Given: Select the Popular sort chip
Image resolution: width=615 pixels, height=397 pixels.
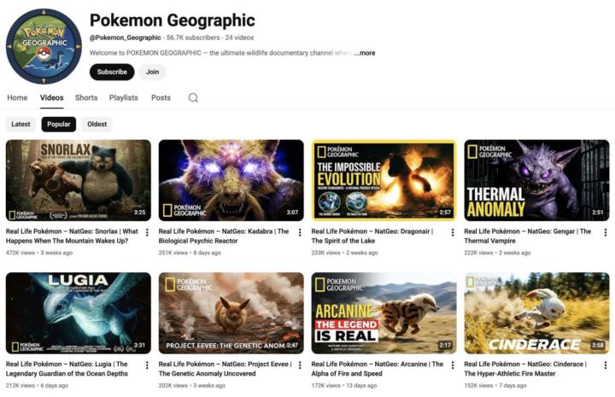Looking at the screenshot, I should (59, 125).
